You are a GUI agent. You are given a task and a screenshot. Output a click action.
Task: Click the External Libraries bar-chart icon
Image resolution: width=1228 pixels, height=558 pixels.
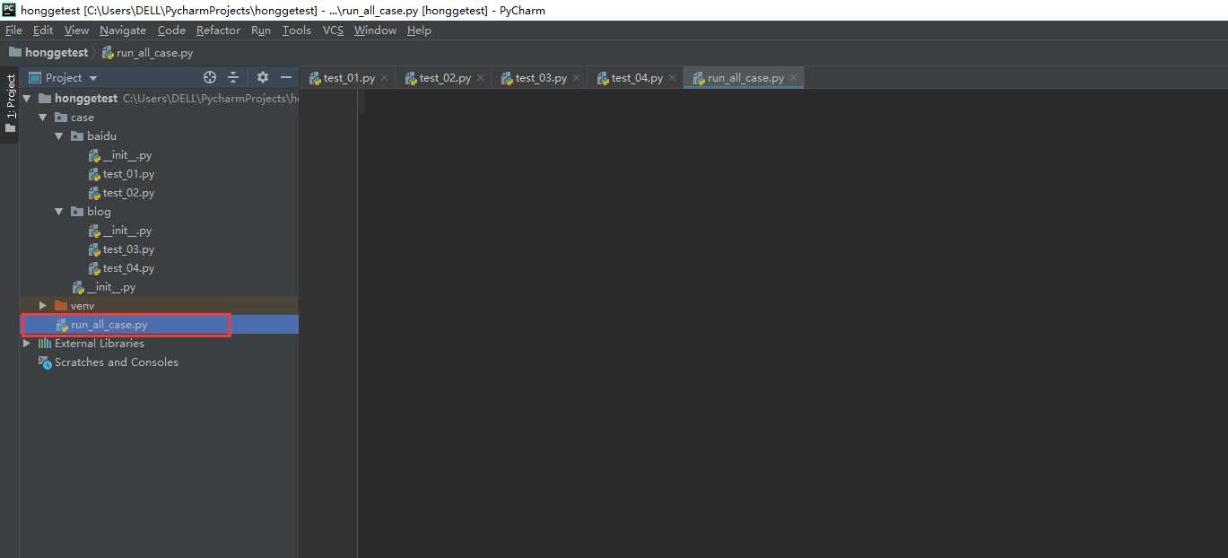[x=45, y=344]
